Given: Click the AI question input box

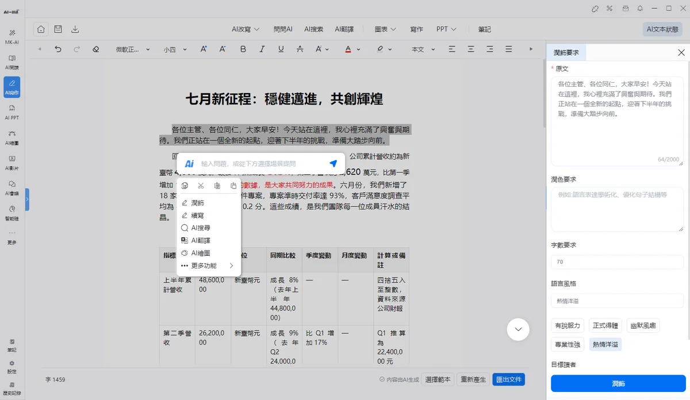Looking at the screenshot, I should click(262, 164).
